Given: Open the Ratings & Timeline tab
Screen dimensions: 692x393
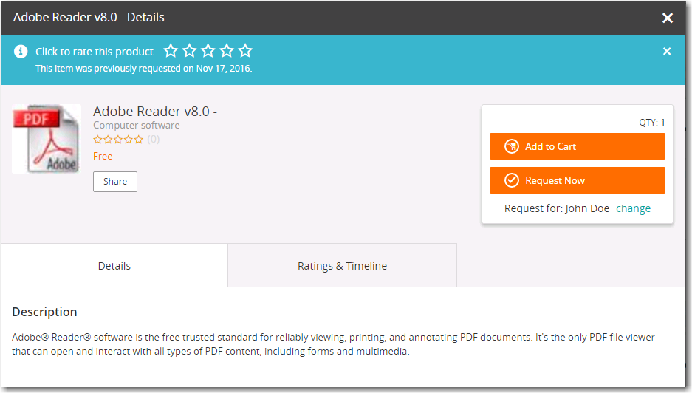Looking at the screenshot, I should [342, 266].
